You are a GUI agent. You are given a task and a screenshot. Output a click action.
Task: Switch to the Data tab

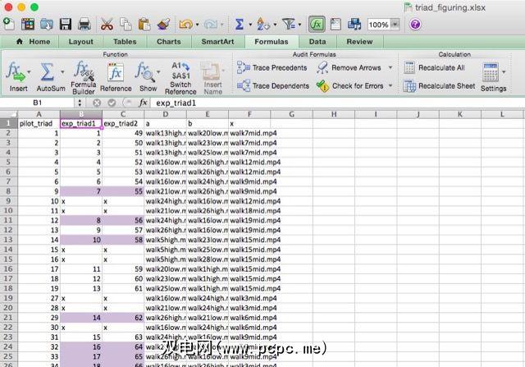tap(317, 42)
